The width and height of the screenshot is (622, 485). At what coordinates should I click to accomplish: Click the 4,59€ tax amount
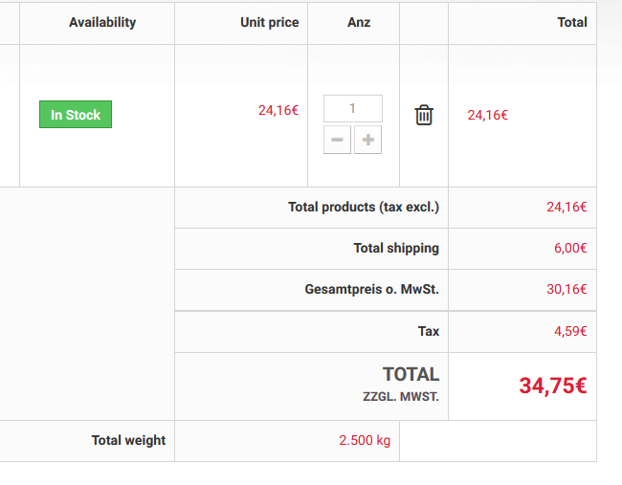(569, 331)
